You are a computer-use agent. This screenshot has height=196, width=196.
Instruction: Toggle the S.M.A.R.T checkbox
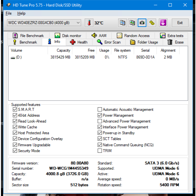(15, 110)
